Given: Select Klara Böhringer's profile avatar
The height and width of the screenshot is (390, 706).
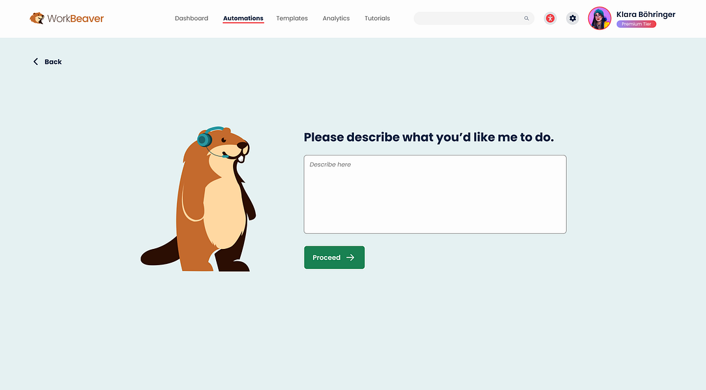Looking at the screenshot, I should pos(599,18).
